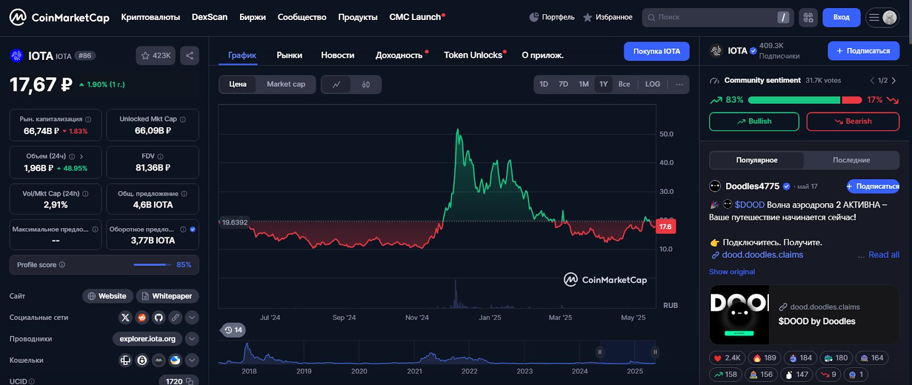Vote Bearish on IOTA sentiment
Screen dimensions: 912x385
pos(853,121)
